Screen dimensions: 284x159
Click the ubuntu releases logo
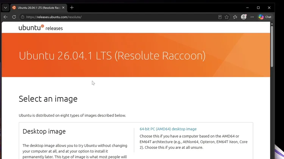coord(41,28)
